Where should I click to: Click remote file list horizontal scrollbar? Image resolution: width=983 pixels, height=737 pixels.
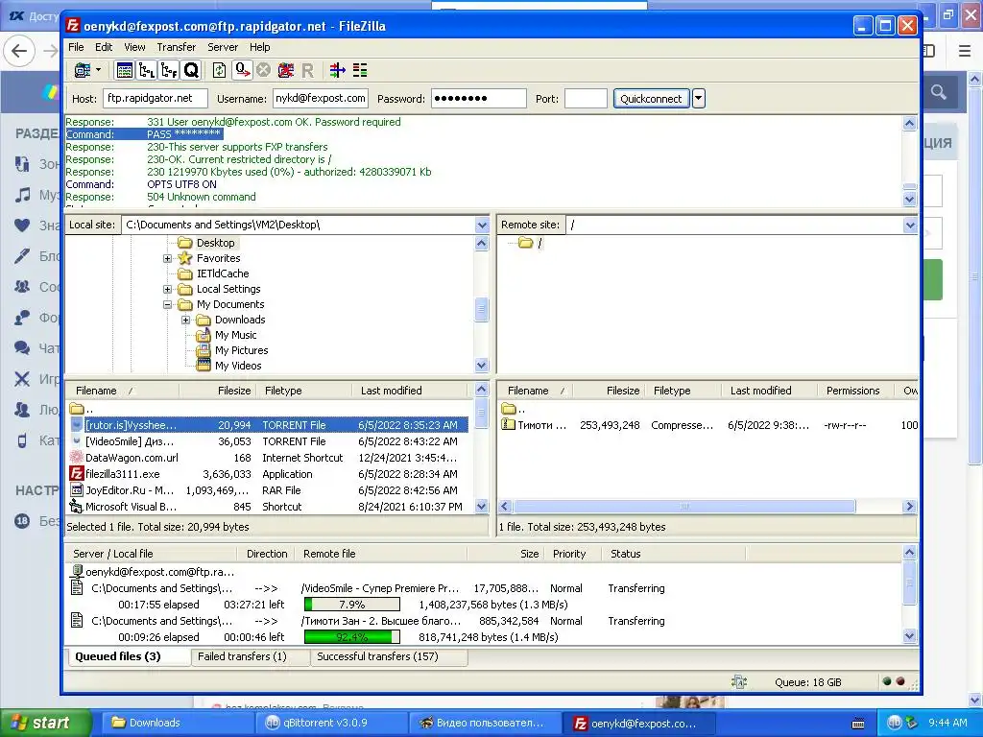coord(683,507)
